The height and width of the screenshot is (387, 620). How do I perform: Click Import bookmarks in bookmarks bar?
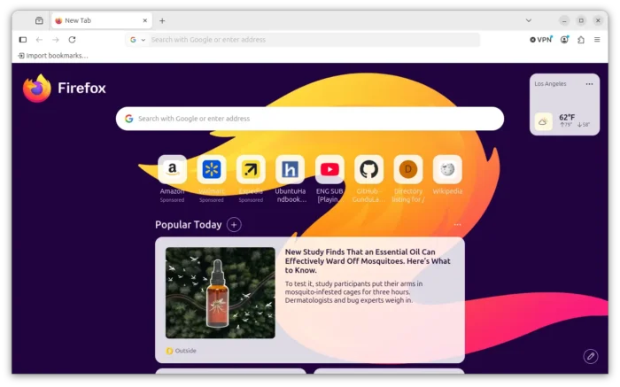pos(53,56)
